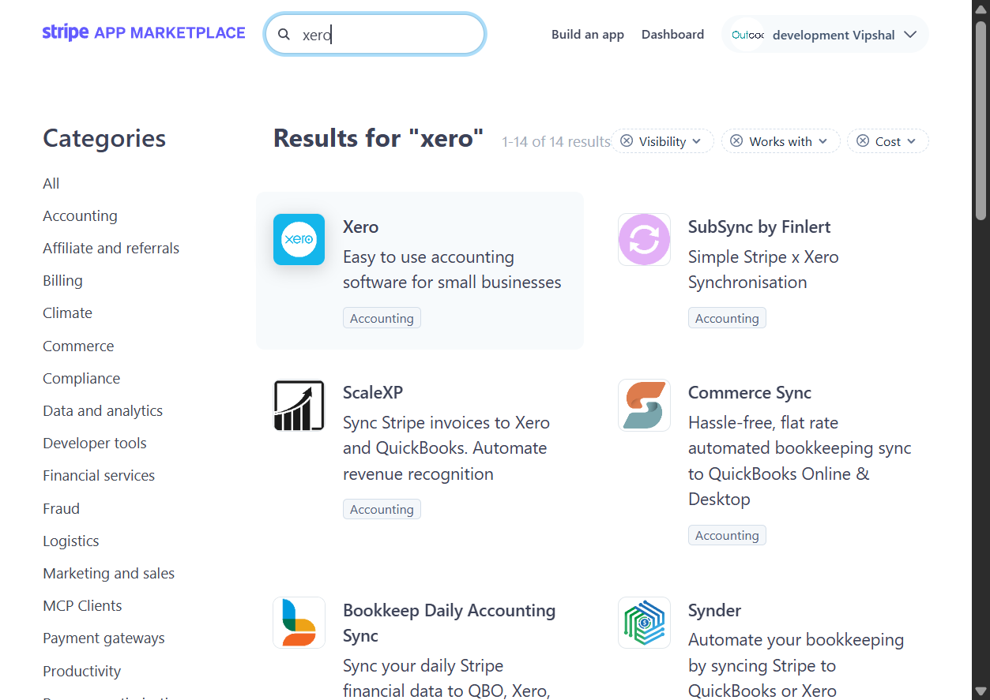Select the Compliance category

click(81, 379)
